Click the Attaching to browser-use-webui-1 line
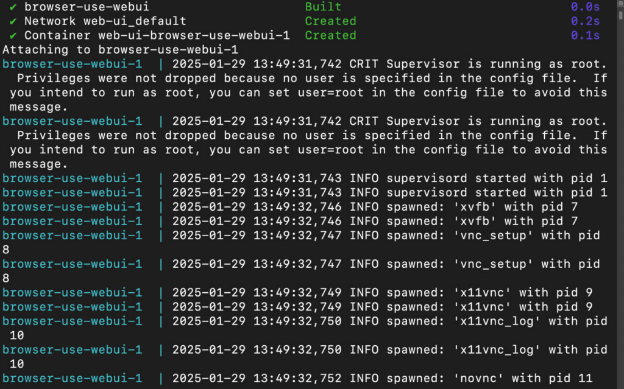 click(x=120, y=50)
